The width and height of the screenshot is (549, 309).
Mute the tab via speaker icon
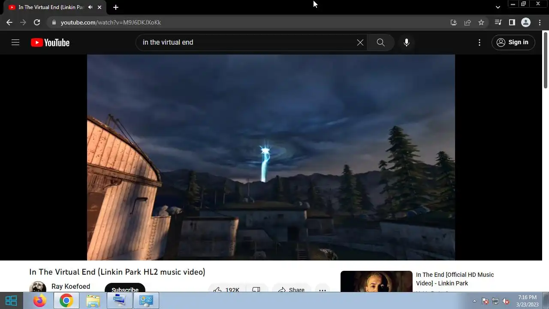(x=90, y=7)
